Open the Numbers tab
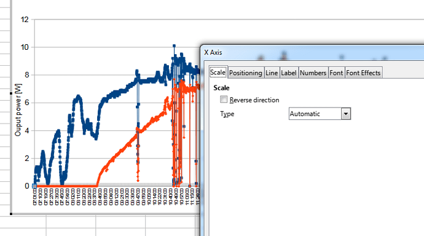 [x=313, y=73]
